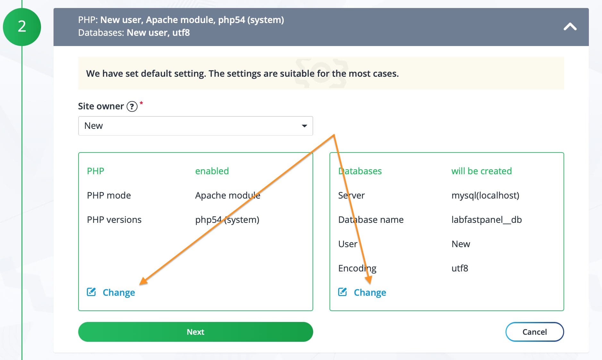The image size is (602, 360).
Task: Click the PHP and Databases summary header
Action: tap(181, 26)
